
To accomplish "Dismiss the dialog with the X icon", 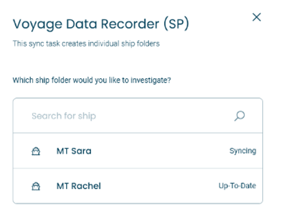I will tap(257, 17).
